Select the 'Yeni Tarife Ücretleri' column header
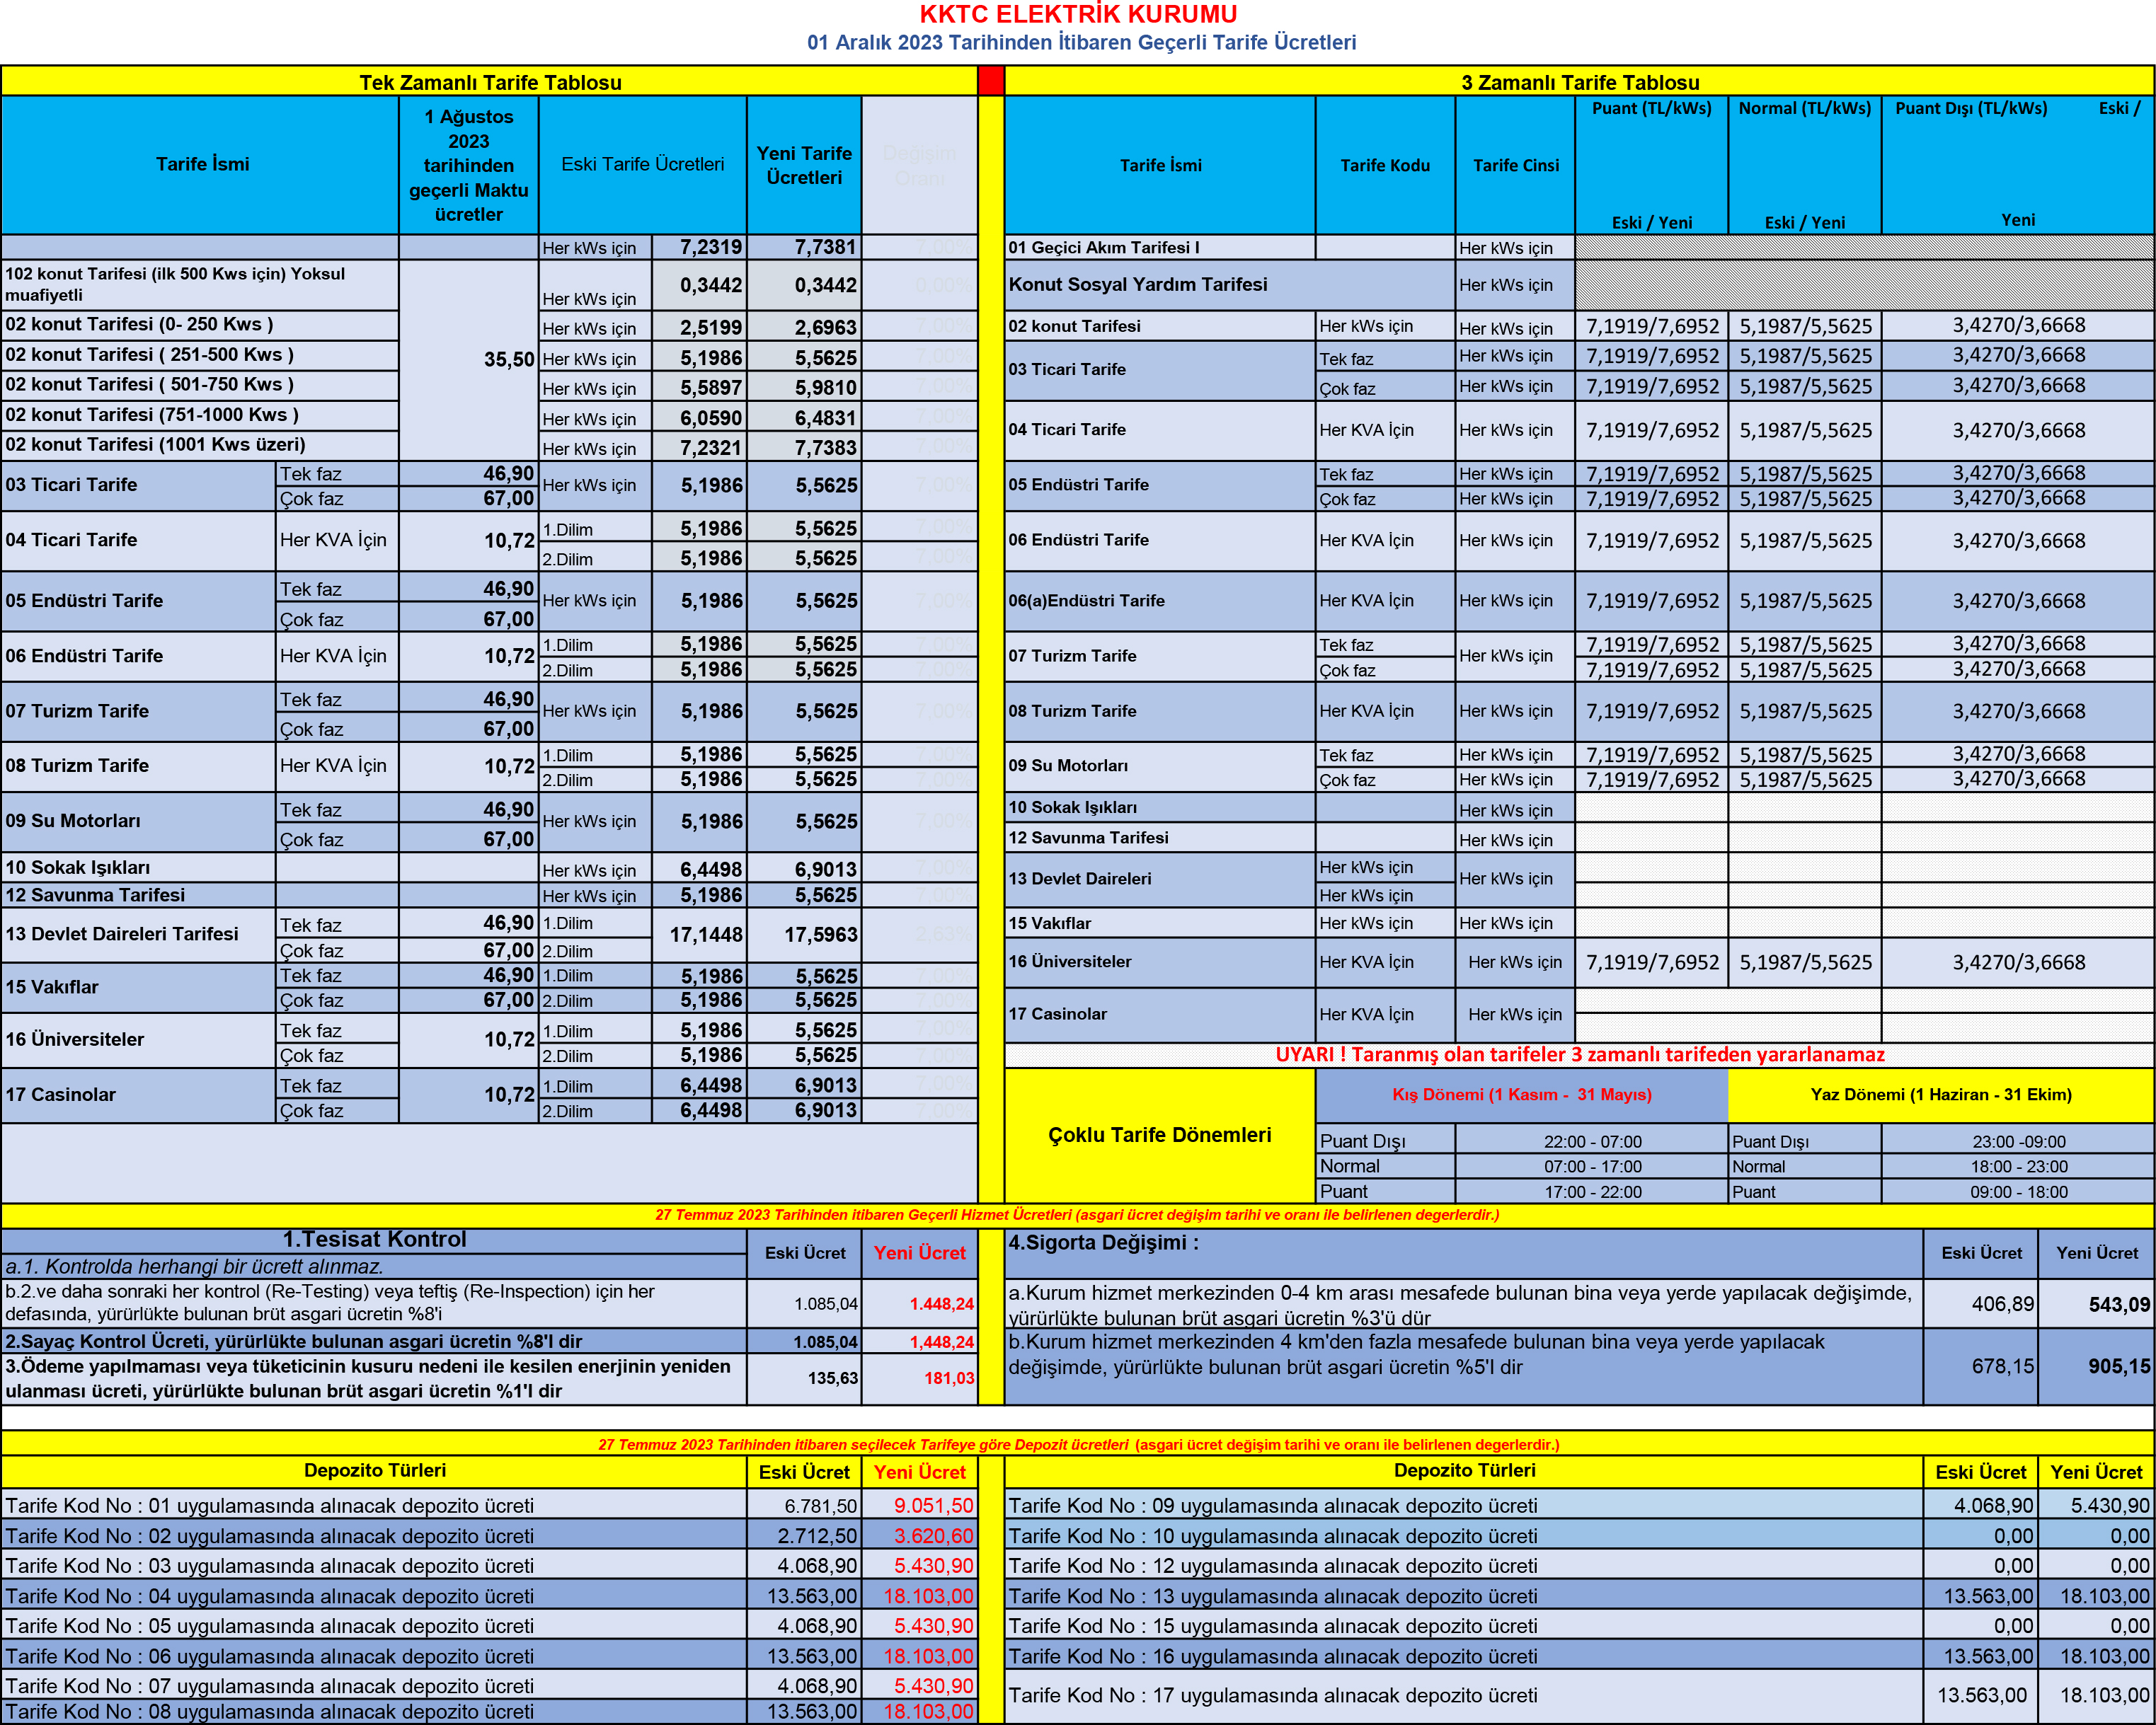The width and height of the screenshot is (2156, 1725). (804, 165)
